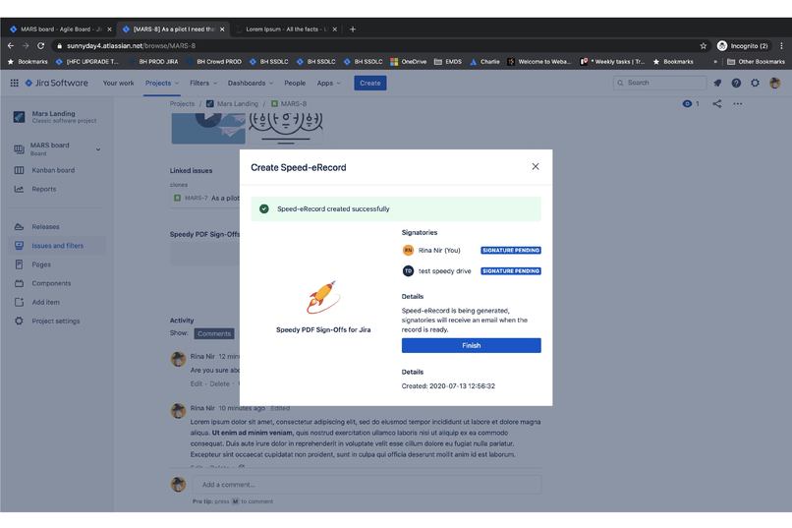Open Reports in sidebar

[44, 189]
